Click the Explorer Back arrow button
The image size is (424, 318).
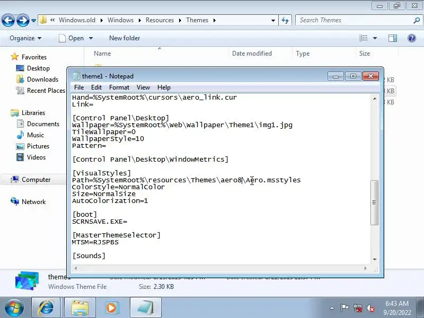(8, 20)
